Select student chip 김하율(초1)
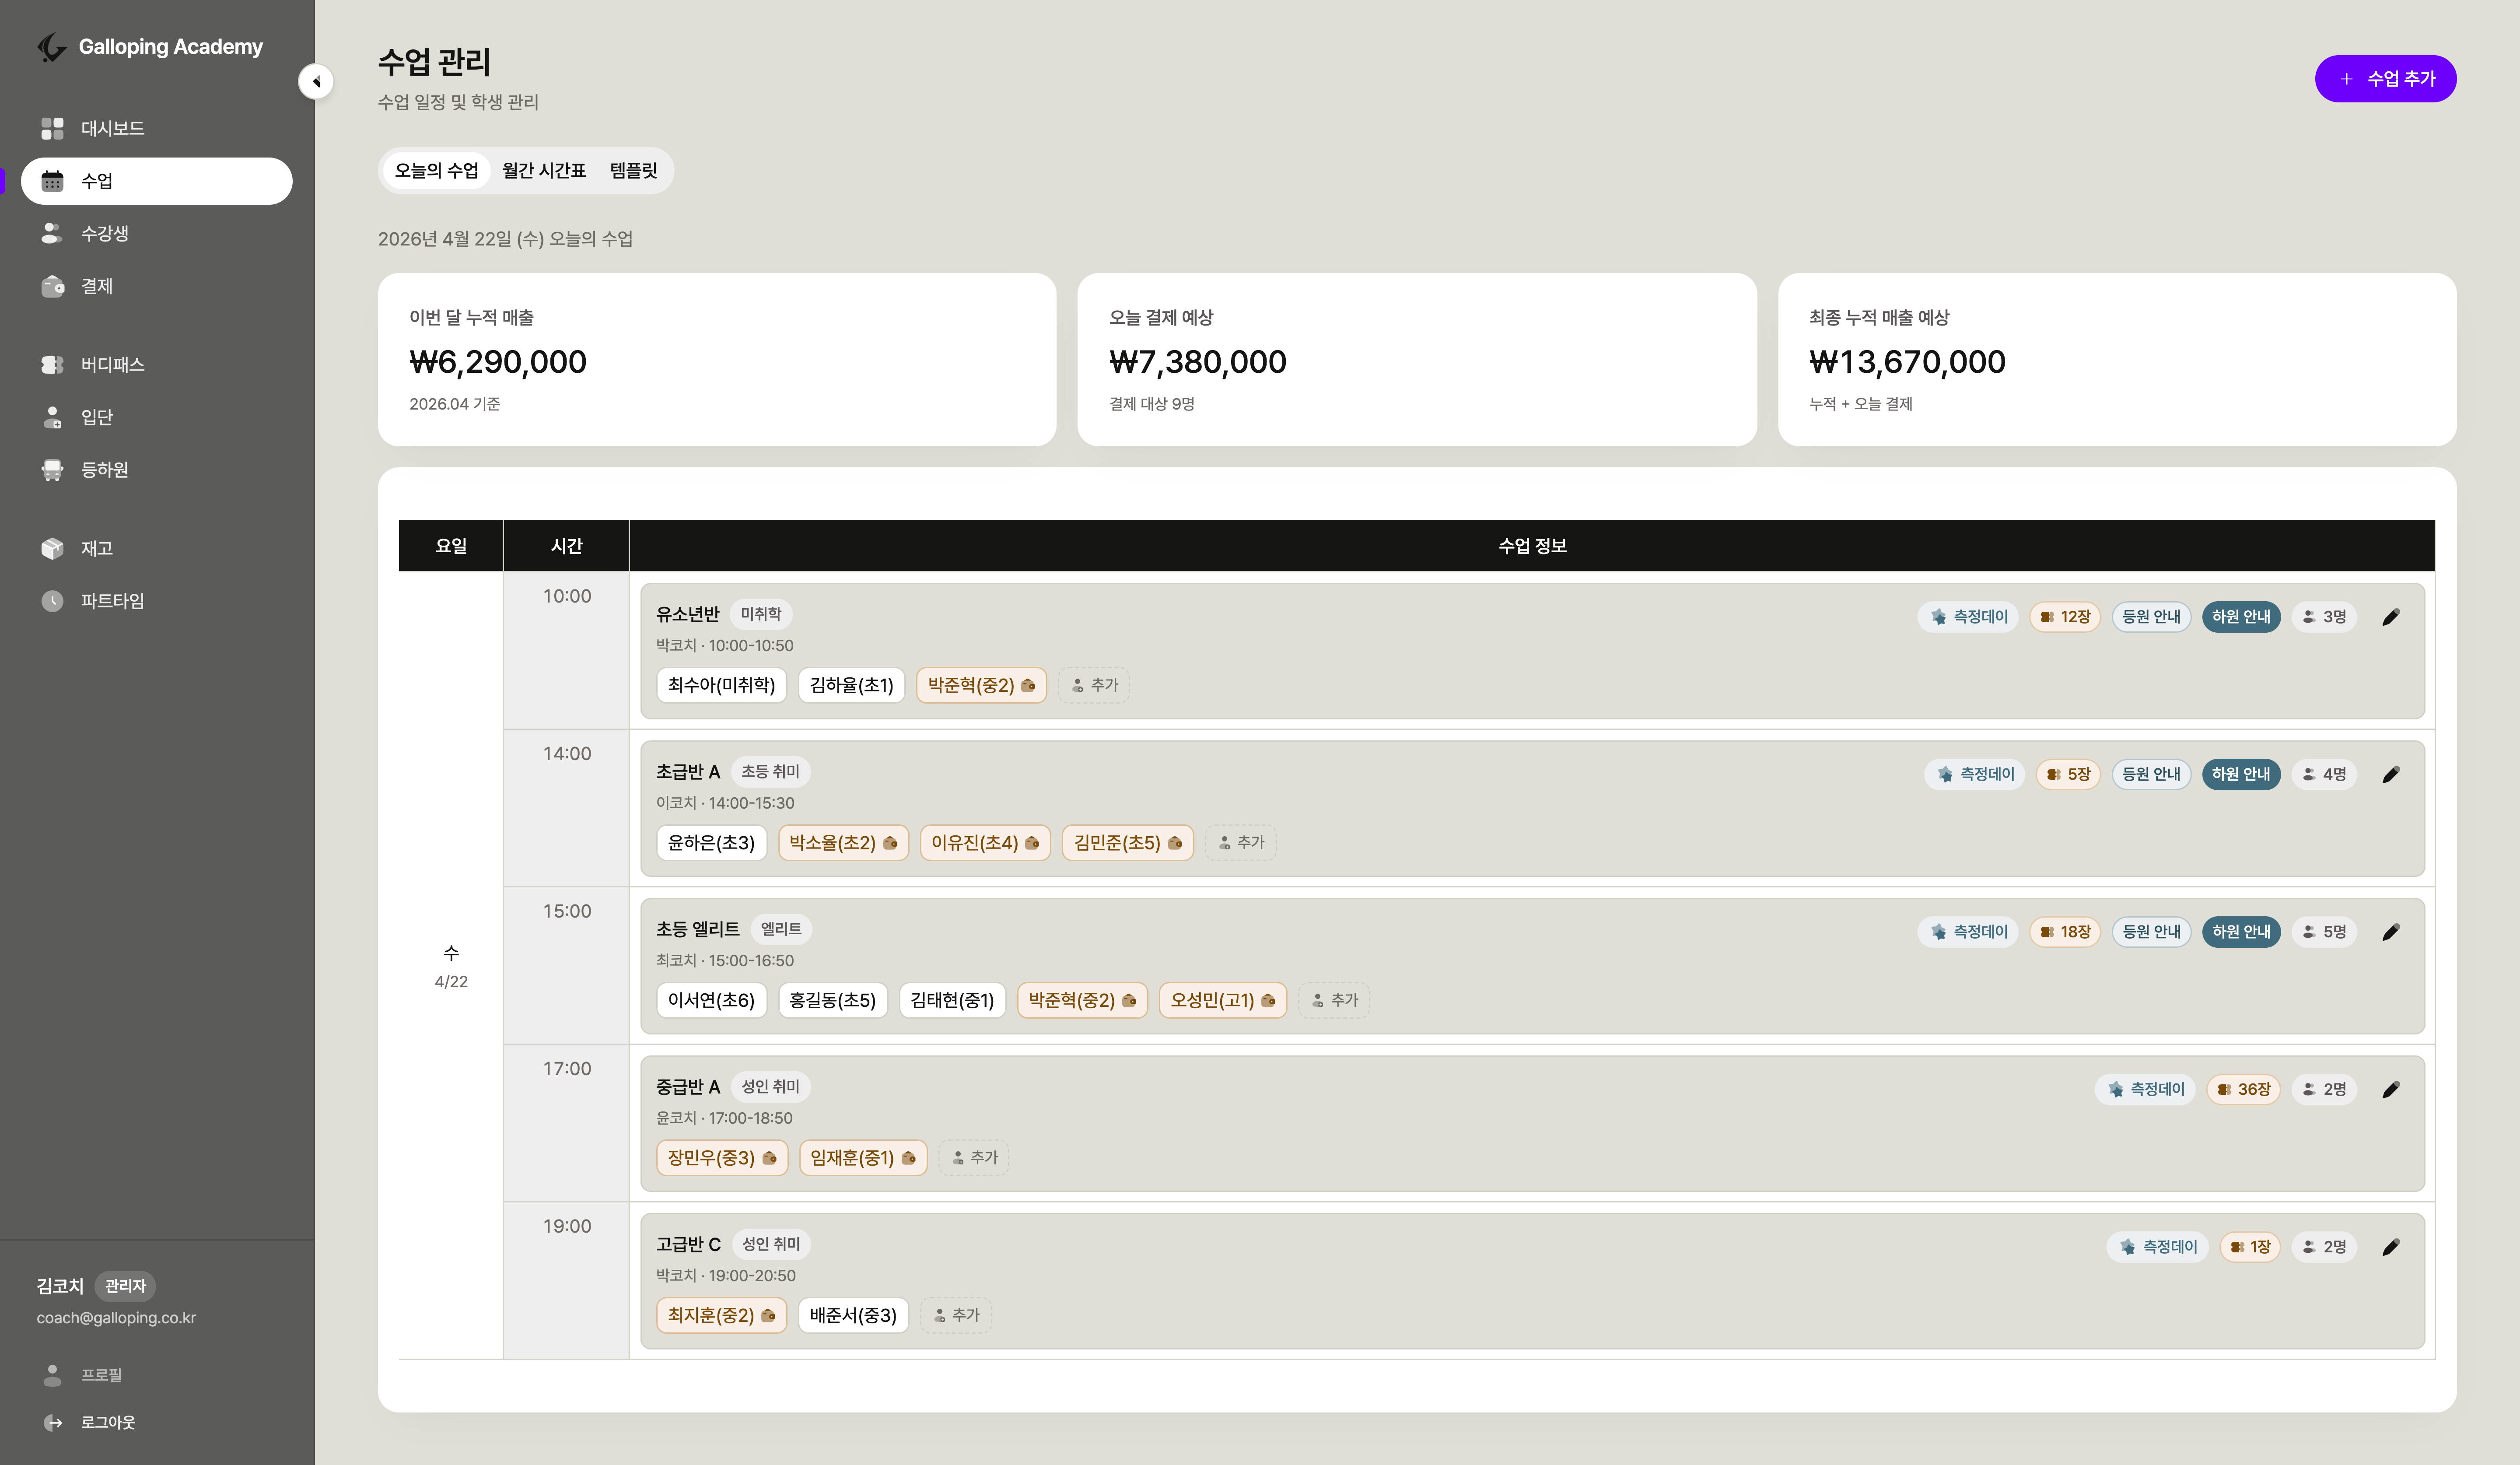The image size is (2520, 1465). pyautogui.click(x=851, y=685)
